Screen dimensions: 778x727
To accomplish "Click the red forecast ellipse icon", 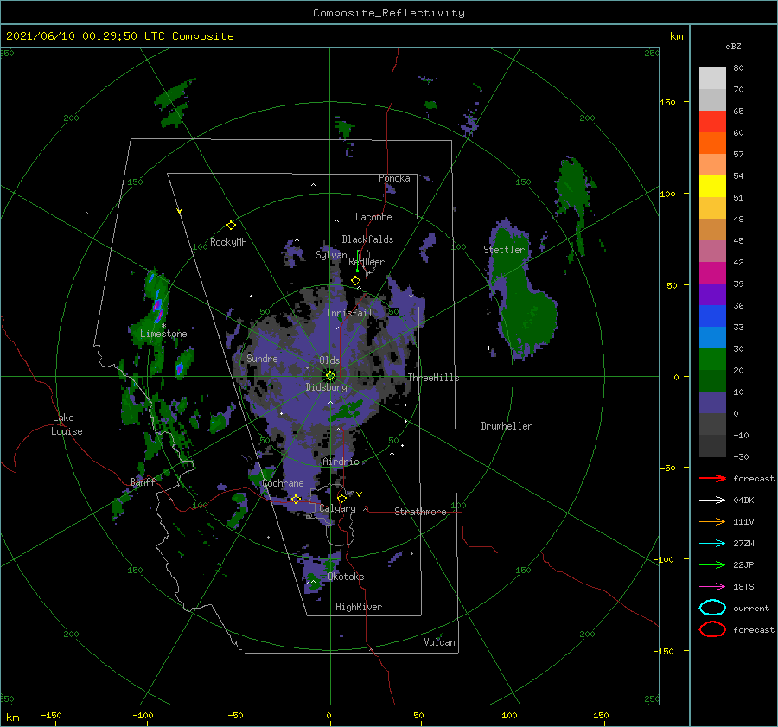I will tap(712, 629).
